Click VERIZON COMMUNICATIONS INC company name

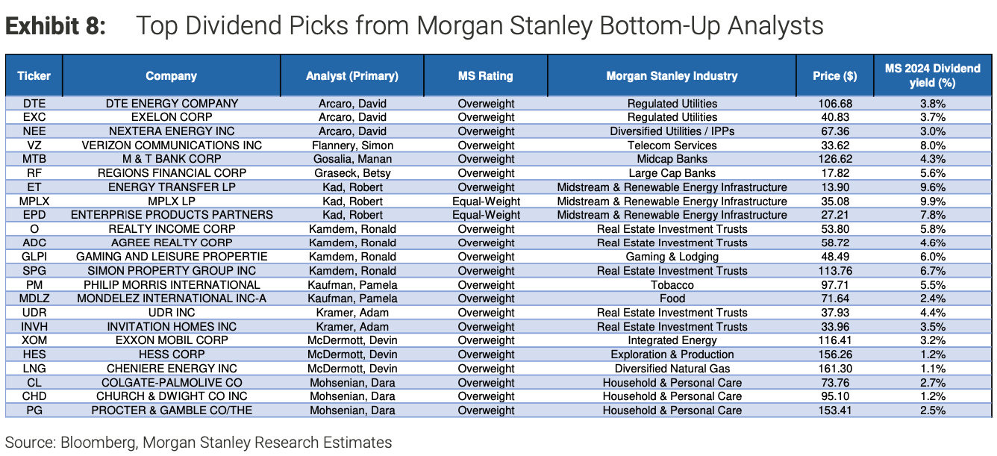click(x=171, y=146)
